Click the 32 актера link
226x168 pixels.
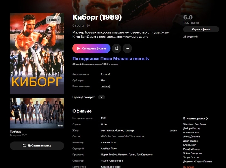point(189,167)
